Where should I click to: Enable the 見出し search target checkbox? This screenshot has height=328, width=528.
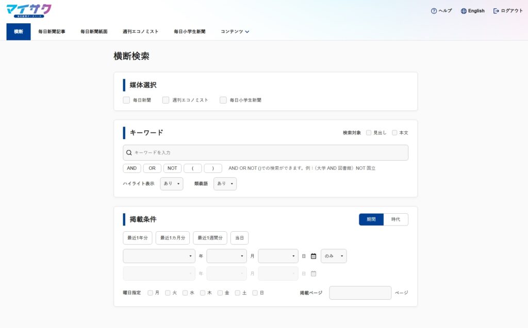[x=369, y=133]
